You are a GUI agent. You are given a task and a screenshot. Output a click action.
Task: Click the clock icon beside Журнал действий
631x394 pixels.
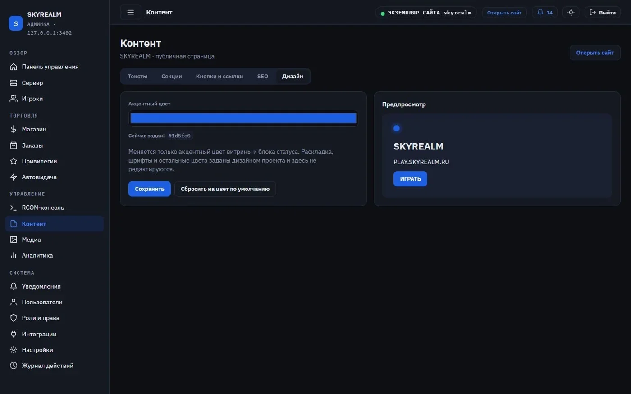(x=14, y=366)
